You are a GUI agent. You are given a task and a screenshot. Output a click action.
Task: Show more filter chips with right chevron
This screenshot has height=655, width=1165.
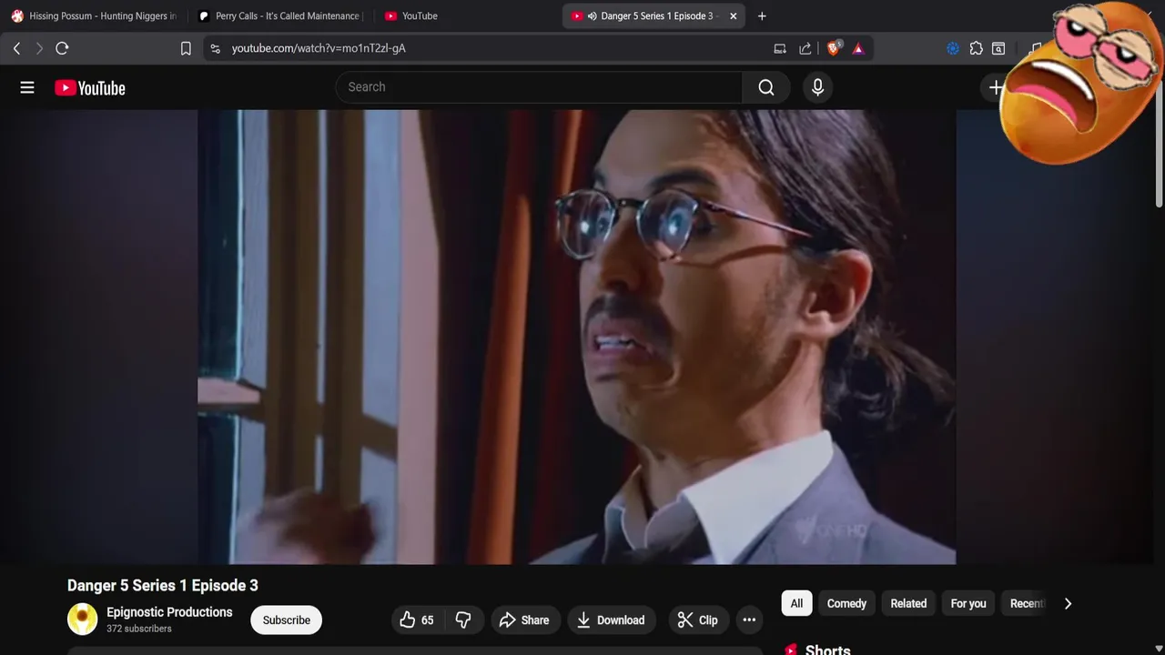click(x=1068, y=603)
